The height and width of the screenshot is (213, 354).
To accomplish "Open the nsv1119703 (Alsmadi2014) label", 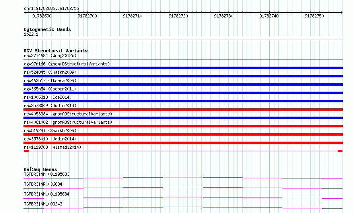I will point(53,147).
